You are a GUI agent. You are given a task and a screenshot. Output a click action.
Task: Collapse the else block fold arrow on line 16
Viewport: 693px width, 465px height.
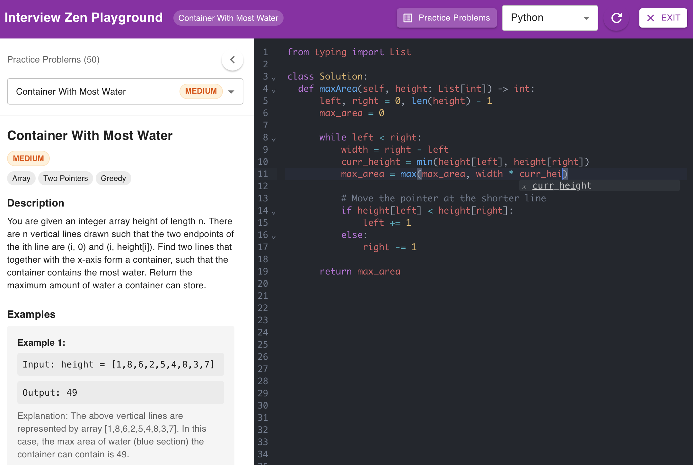click(274, 237)
